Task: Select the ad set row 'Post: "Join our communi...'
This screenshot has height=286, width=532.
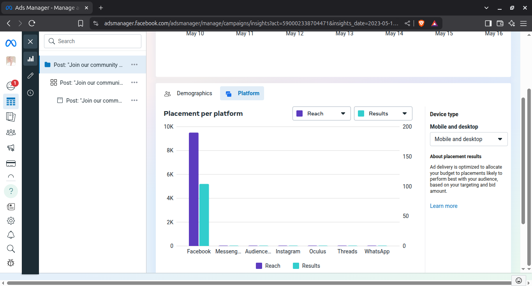Action: (x=93, y=82)
